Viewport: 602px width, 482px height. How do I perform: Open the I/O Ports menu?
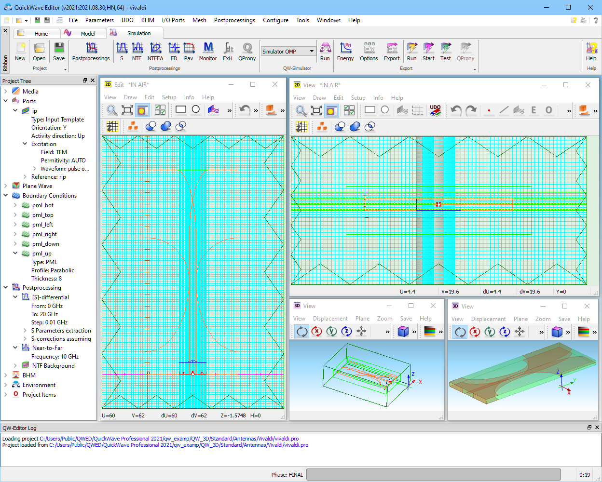click(173, 20)
